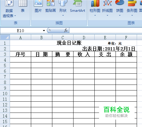The image size is (142, 127).
Task: Select row 7 header
Action: pos(5,77)
